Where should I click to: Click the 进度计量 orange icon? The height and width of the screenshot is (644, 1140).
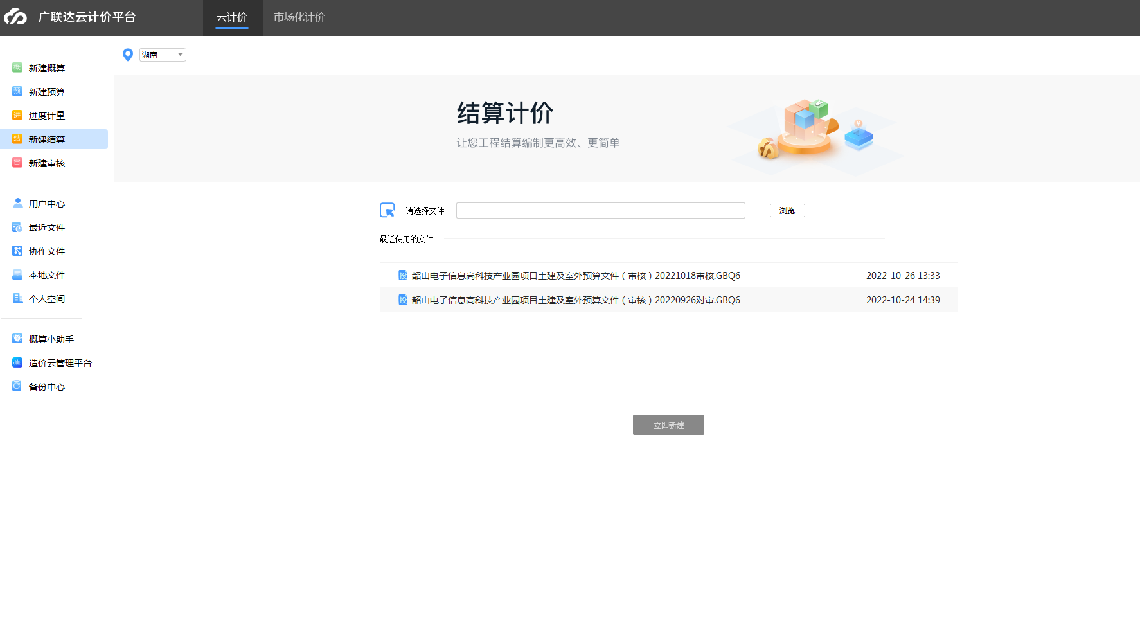[x=17, y=115]
